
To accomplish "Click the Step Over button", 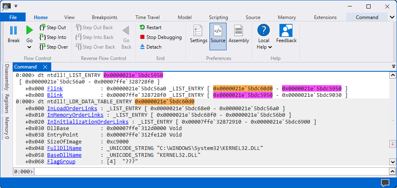I will point(53,47).
